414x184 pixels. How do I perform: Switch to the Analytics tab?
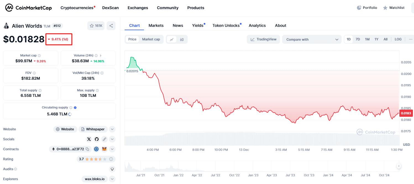[x=257, y=25]
